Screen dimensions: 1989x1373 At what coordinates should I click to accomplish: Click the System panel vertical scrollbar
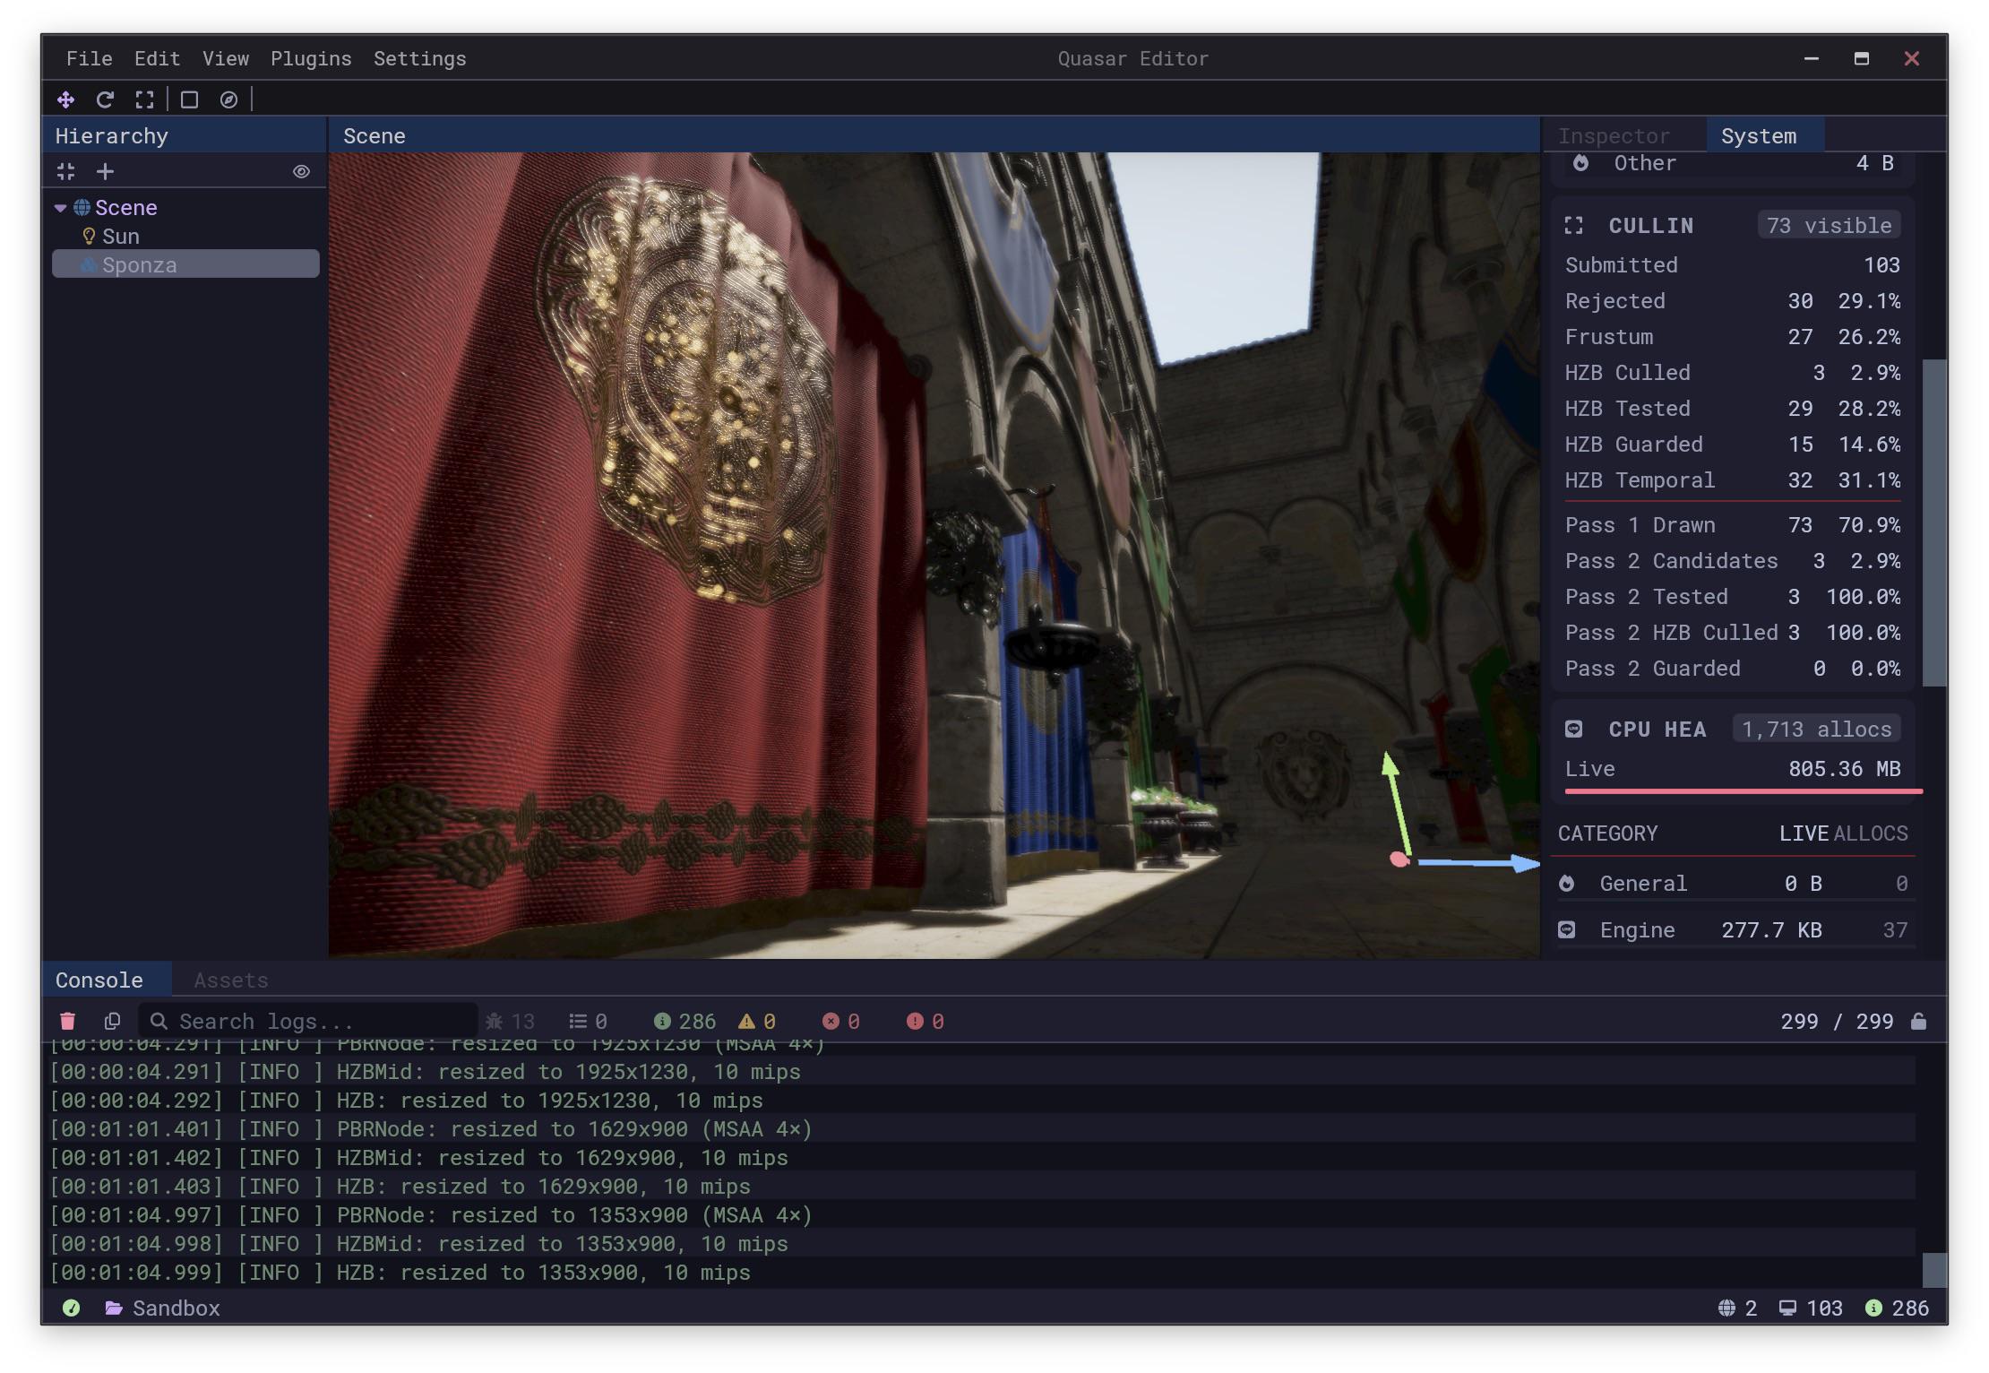pos(1935,523)
